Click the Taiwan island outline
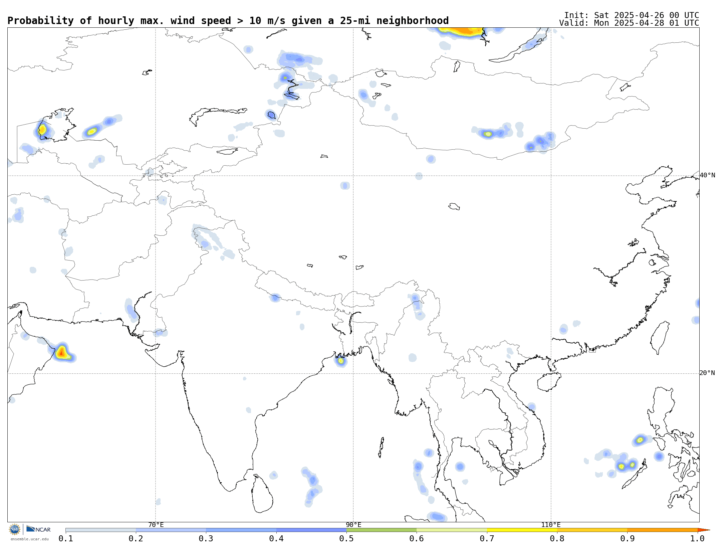 click(660, 338)
